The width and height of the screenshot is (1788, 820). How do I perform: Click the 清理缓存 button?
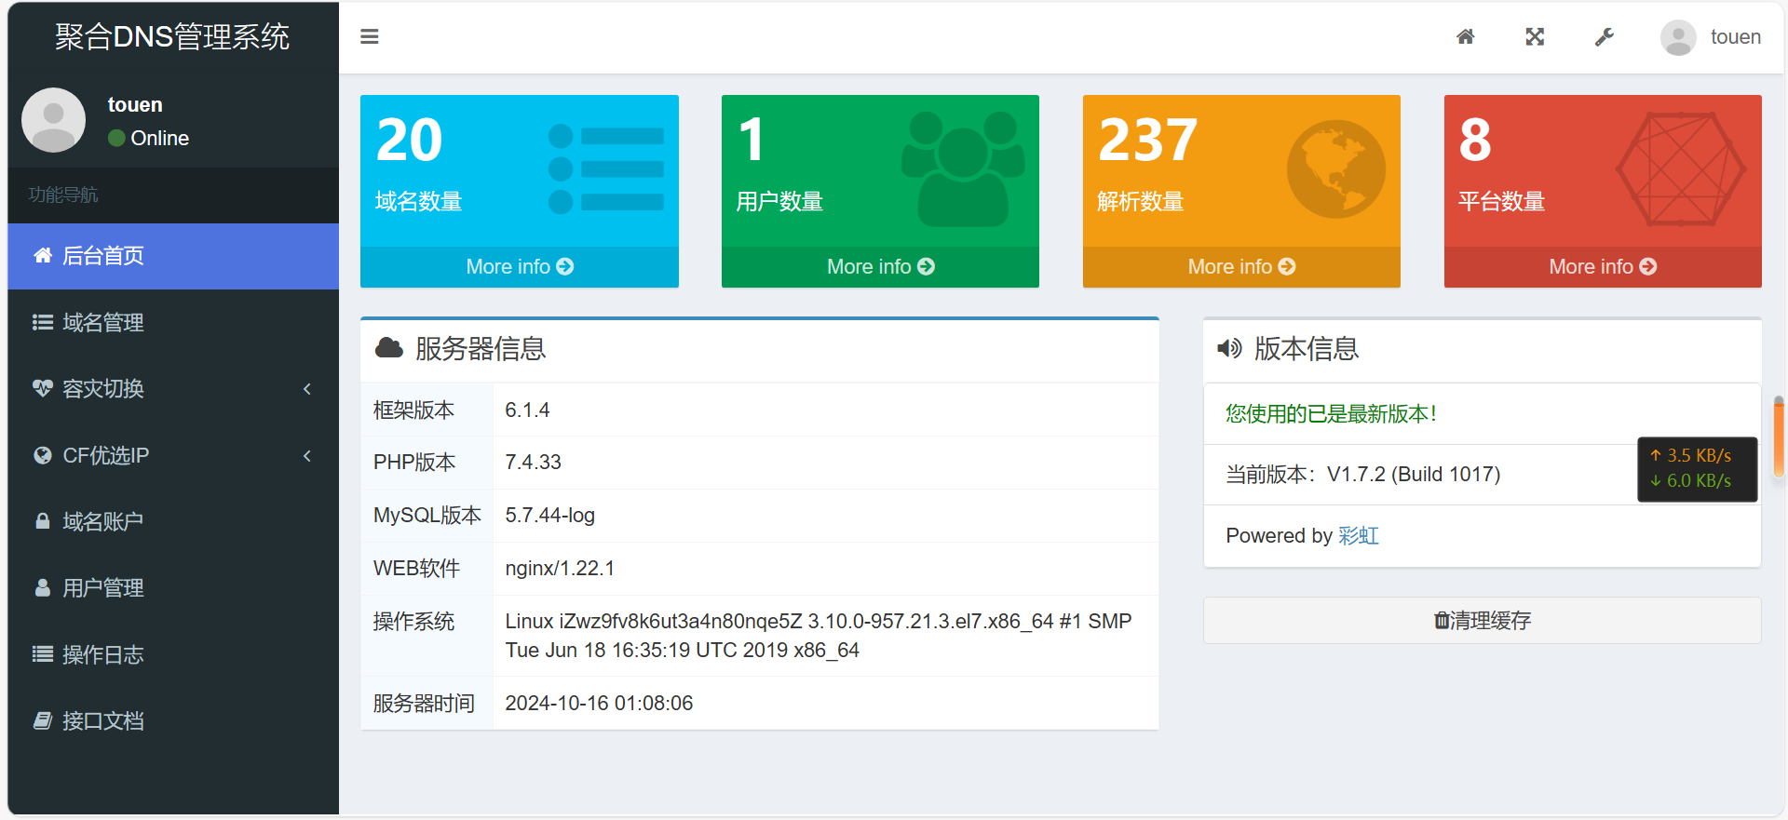click(1482, 621)
